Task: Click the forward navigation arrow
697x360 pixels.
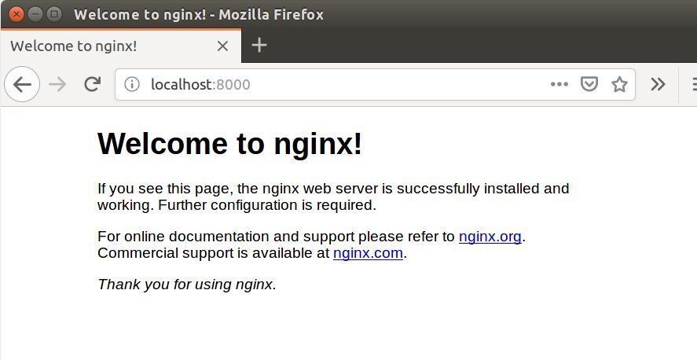Action: 57,84
